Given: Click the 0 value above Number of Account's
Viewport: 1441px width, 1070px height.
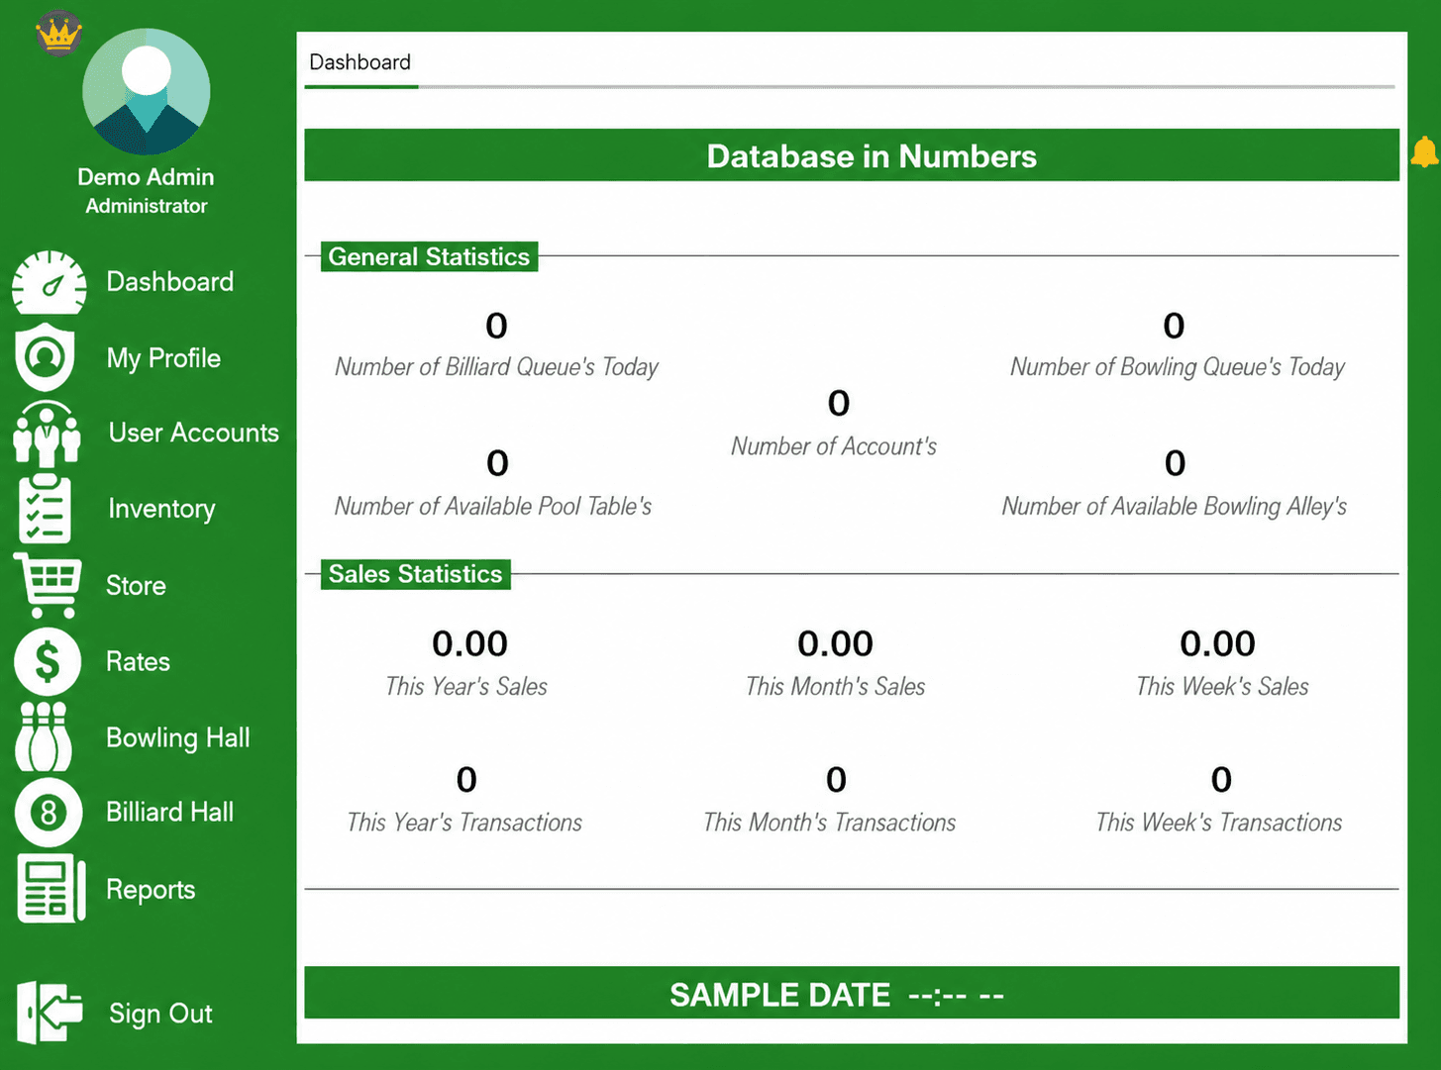Looking at the screenshot, I should pos(839,404).
